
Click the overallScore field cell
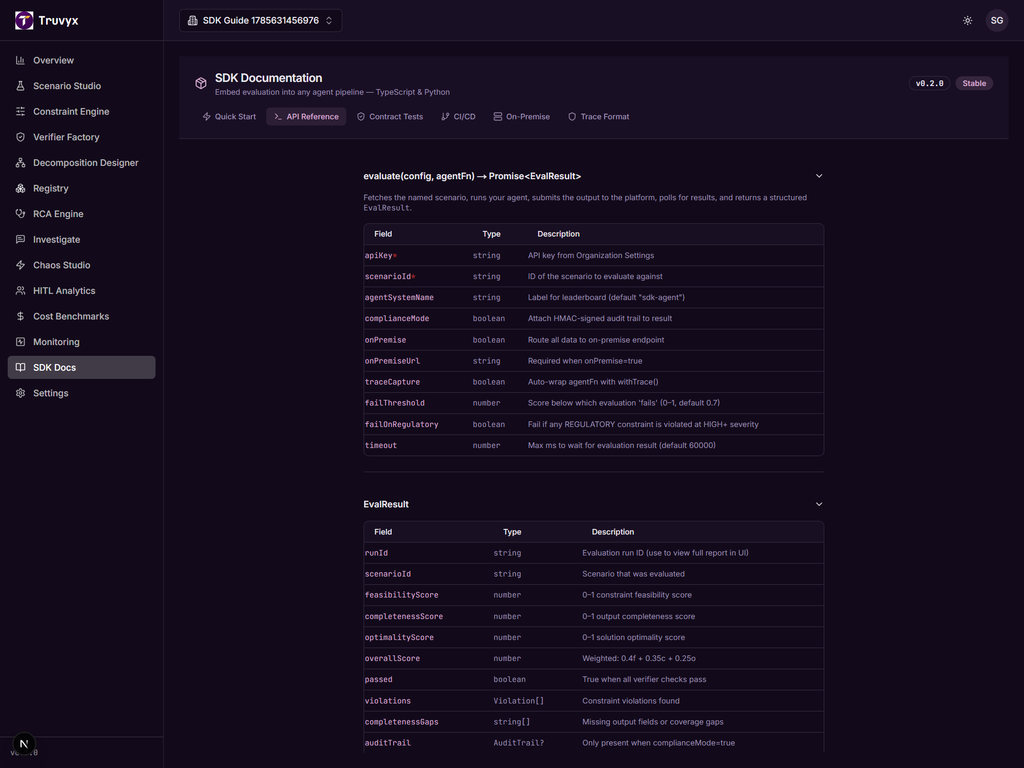pyautogui.click(x=392, y=658)
